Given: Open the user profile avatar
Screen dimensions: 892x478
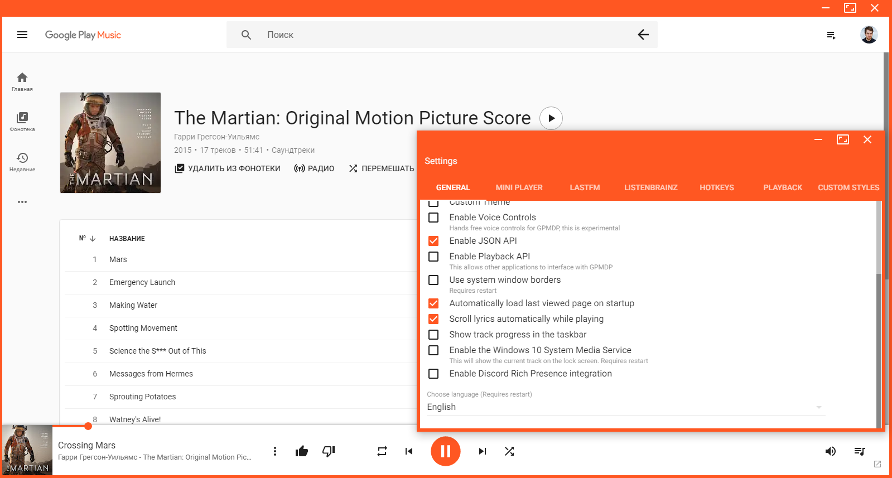Looking at the screenshot, I should [x=869, y=35].
